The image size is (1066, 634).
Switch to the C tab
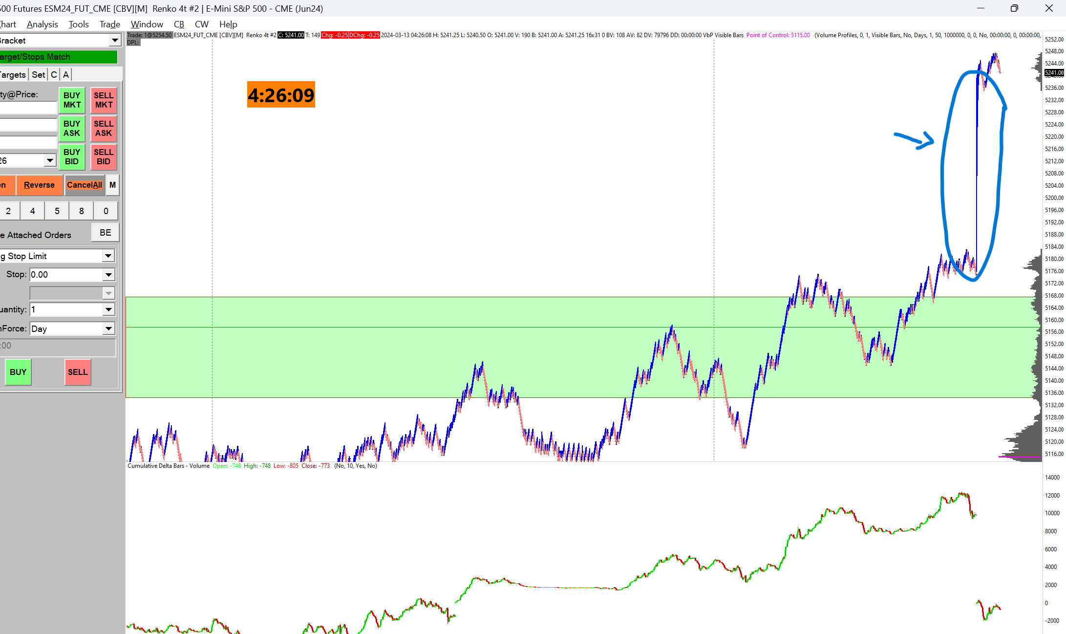(54, 75)
